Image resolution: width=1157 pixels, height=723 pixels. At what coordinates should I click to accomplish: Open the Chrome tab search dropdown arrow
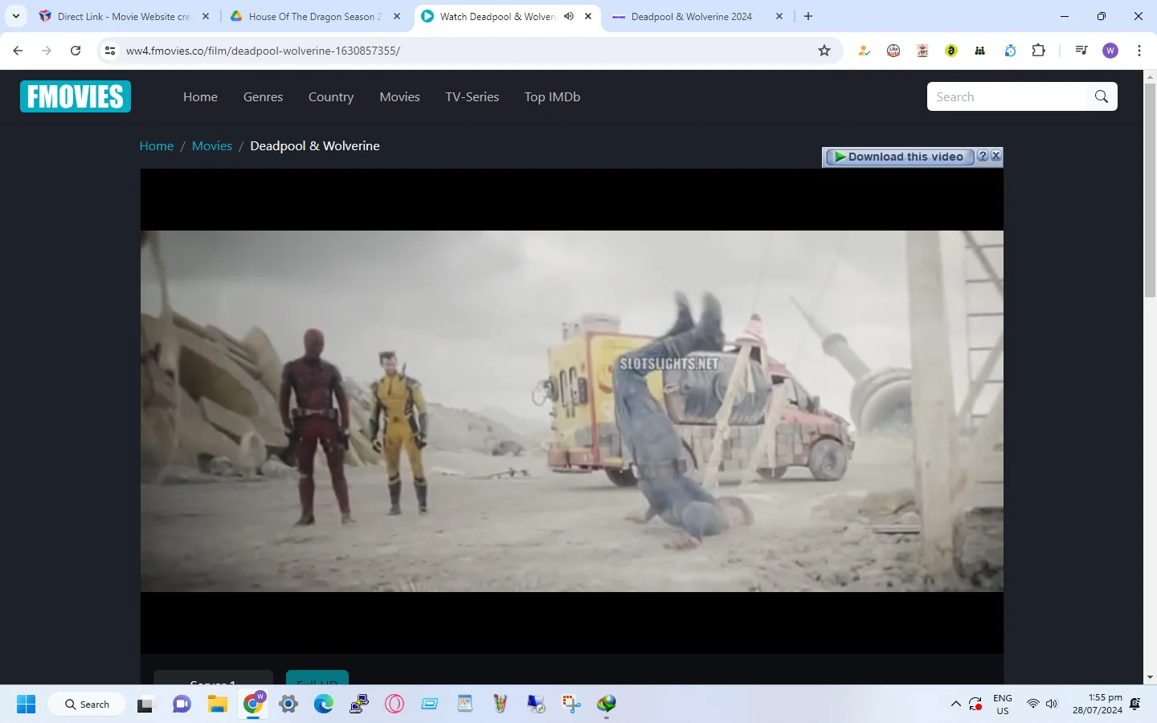[16, 16]
